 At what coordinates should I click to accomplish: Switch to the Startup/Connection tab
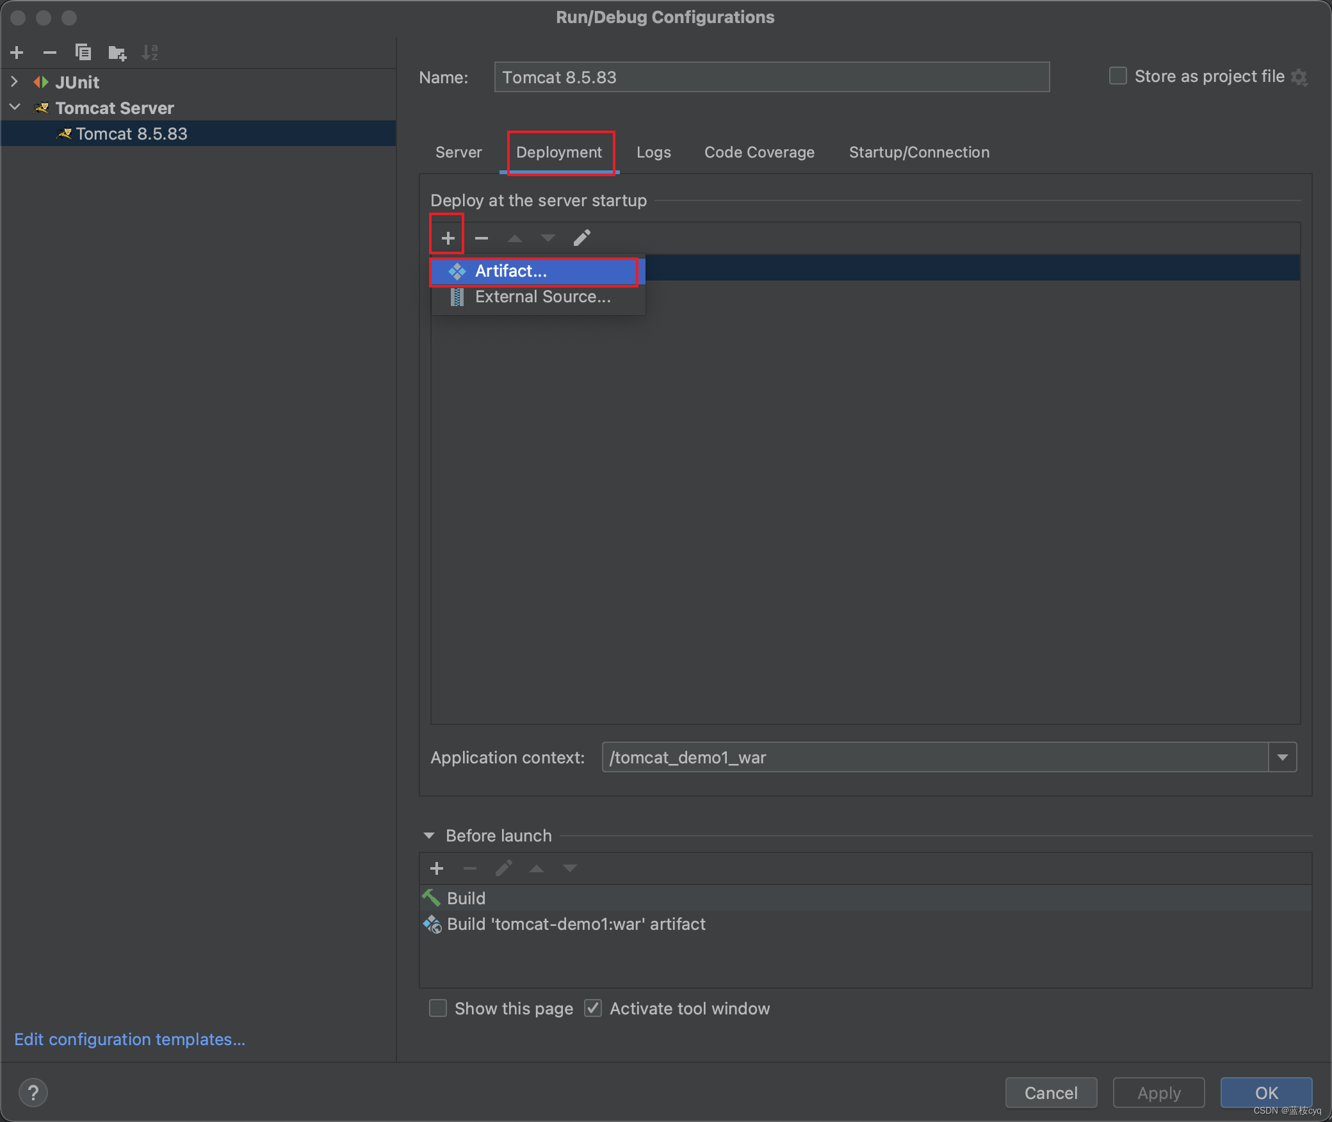919,152
